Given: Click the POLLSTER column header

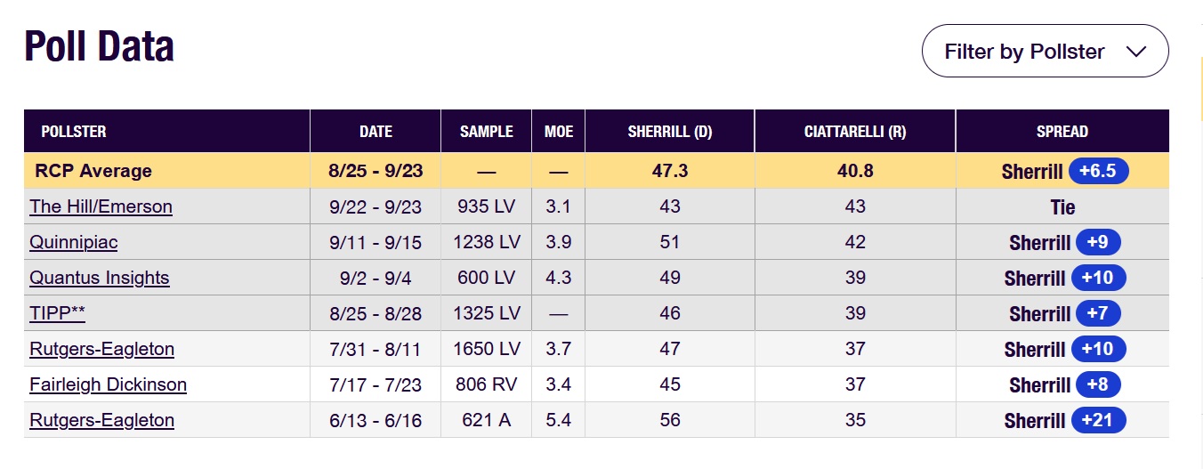Looking at the screenshot, I should pyautogui.click(x=73, y=132).
